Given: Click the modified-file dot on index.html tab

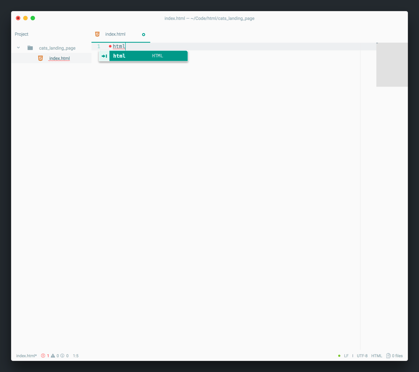Looking at the screenshot, I should pos(144,35).
